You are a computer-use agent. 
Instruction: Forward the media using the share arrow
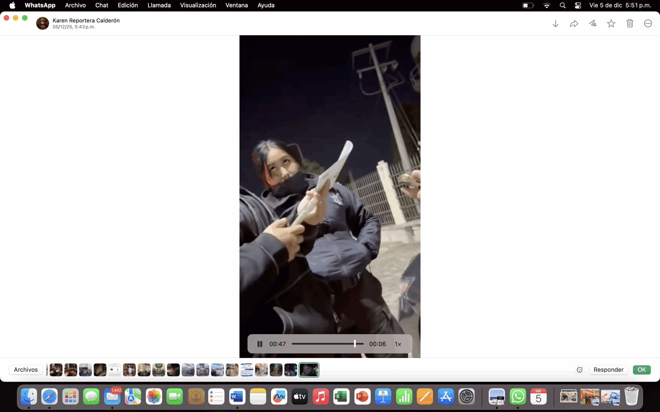click(574, 24)
